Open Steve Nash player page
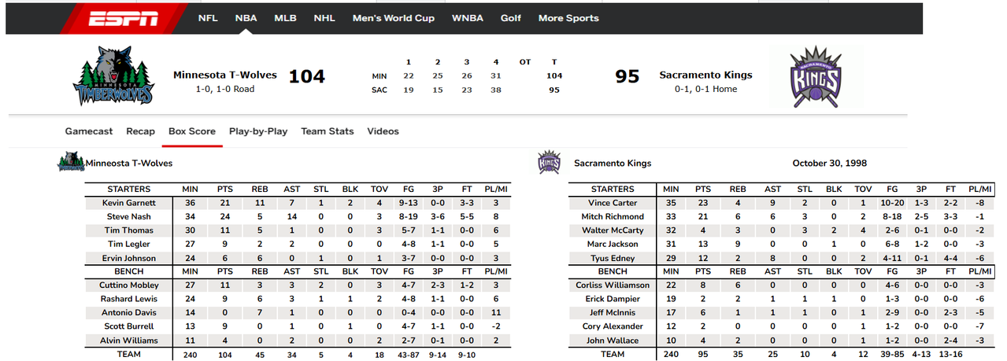1007x361 pixels. tap(130, 216)
